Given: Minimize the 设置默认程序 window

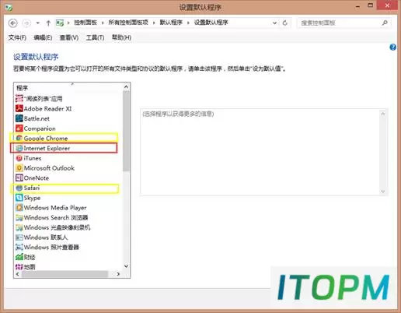Looking at the screenshot, I should tap(357, 6).
